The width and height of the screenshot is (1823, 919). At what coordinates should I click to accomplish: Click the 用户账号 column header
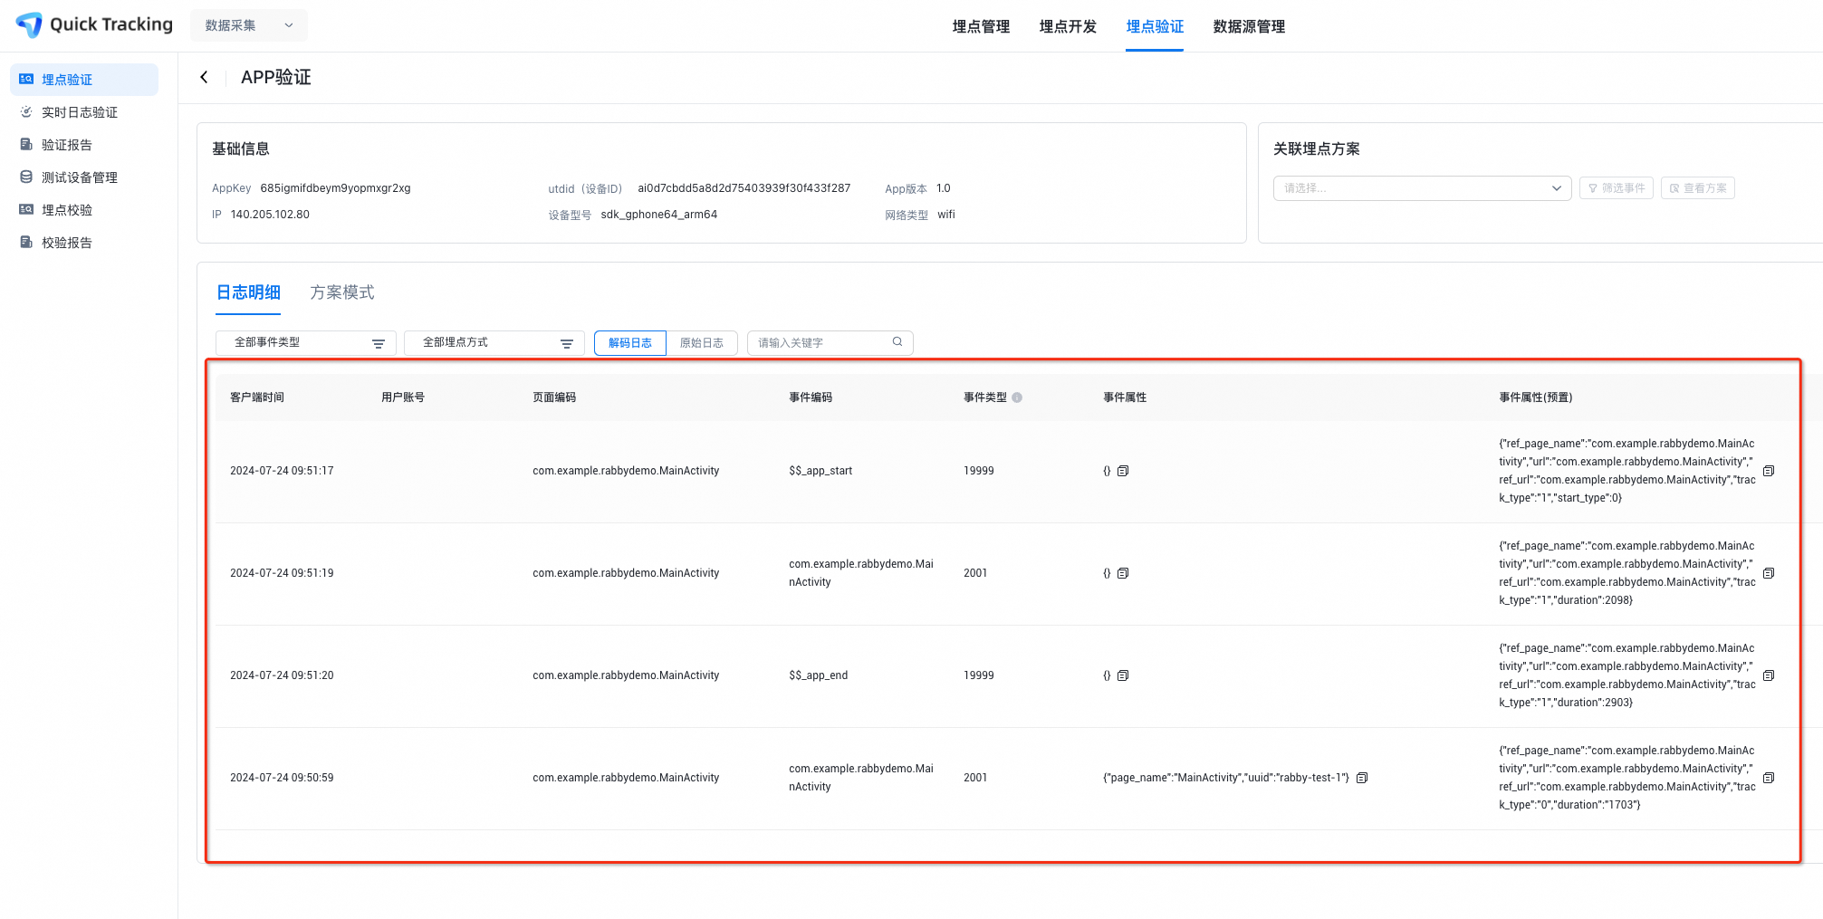pyautogui.click(x=403, y=397)
